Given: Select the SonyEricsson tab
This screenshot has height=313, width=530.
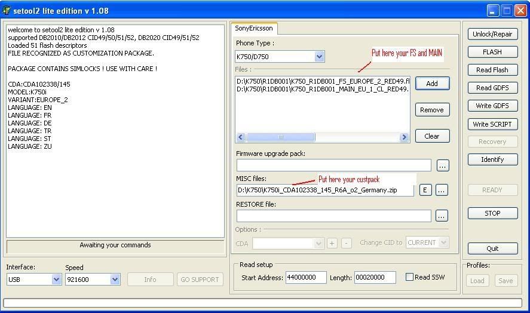Looking at the screenshot, I should (254, 29).
